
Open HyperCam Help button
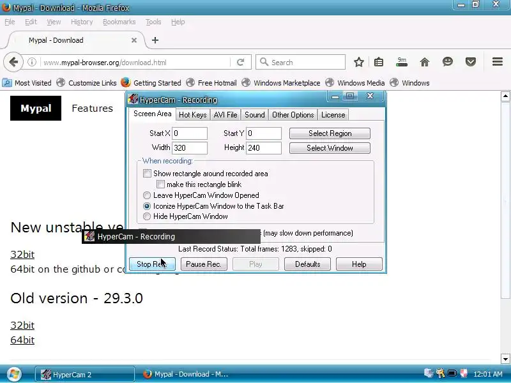359,264
